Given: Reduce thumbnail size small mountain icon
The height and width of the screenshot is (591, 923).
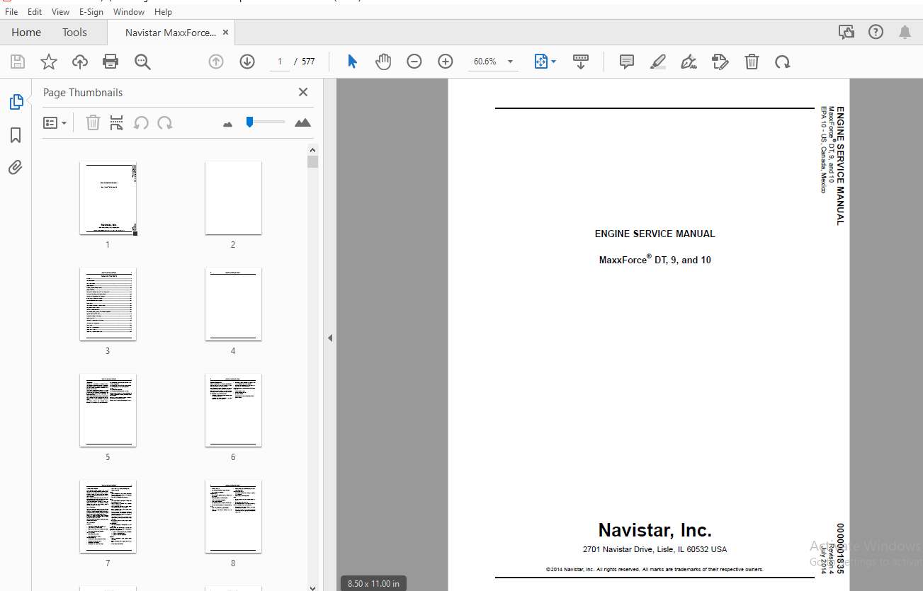Looking at the screenshot, I should pos(227,124).
